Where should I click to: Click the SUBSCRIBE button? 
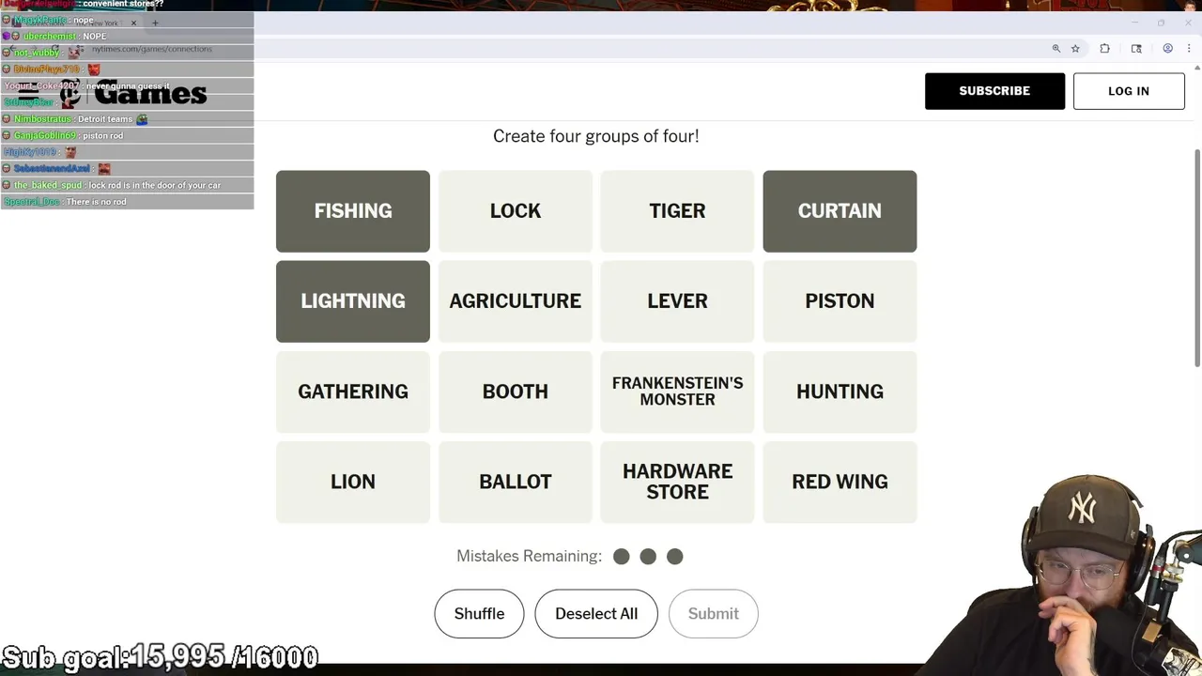coord(994,91)
